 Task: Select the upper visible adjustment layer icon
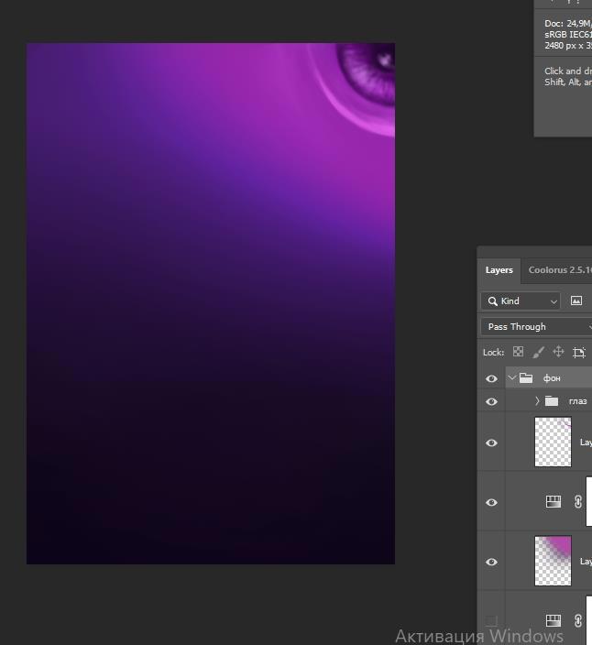[x=554, y=502]
